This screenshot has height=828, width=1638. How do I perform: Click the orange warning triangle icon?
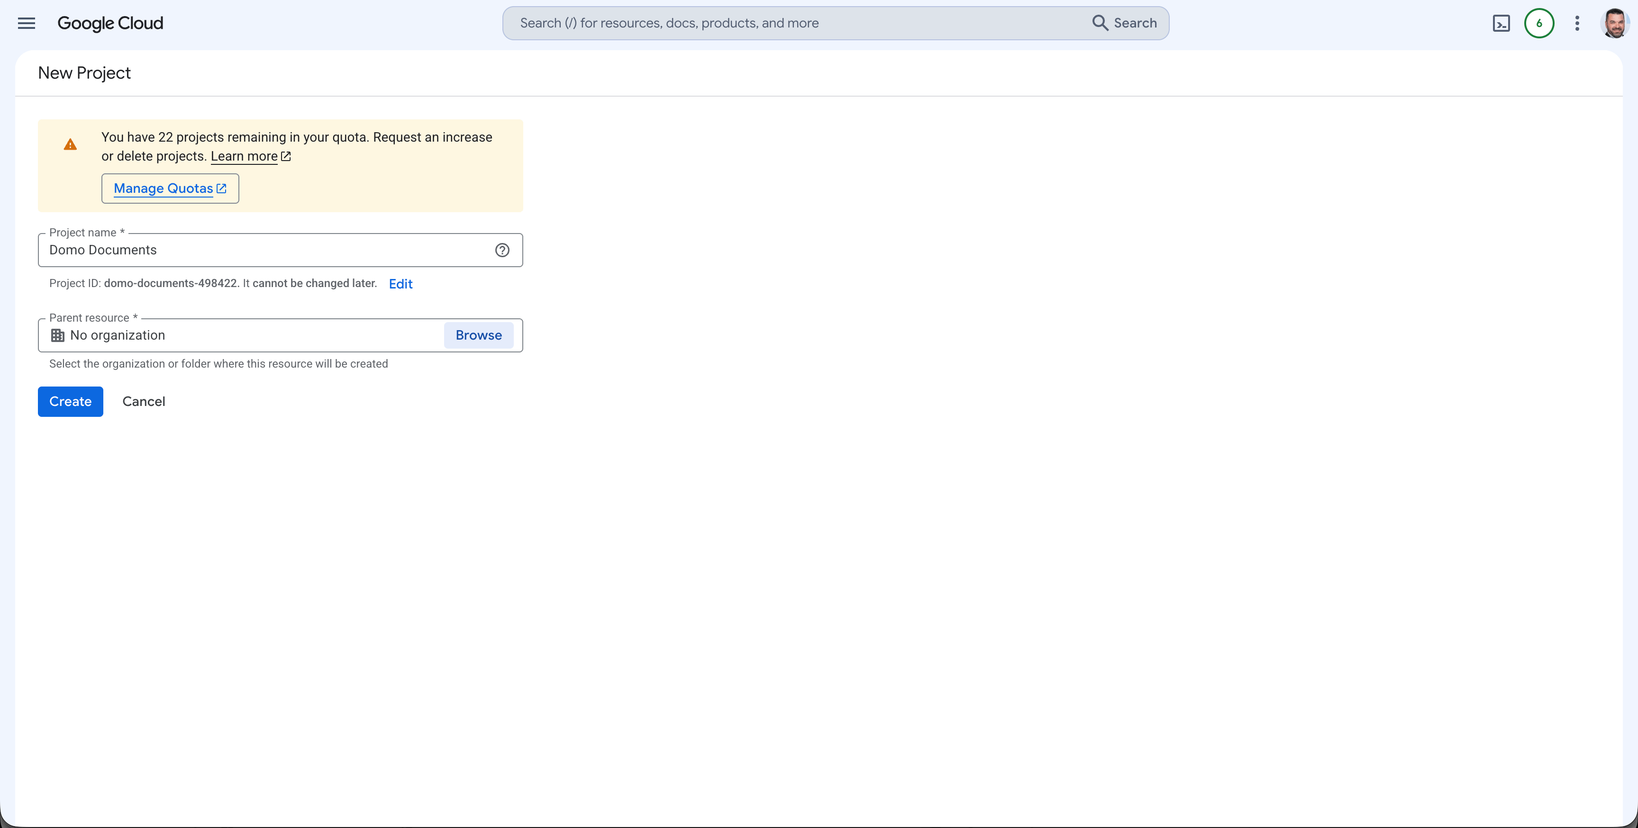[x=70, y=144]
